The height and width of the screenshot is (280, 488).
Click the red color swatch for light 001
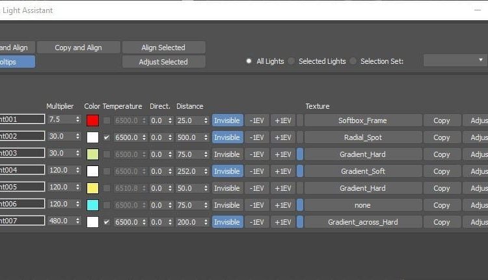(92, 120)
